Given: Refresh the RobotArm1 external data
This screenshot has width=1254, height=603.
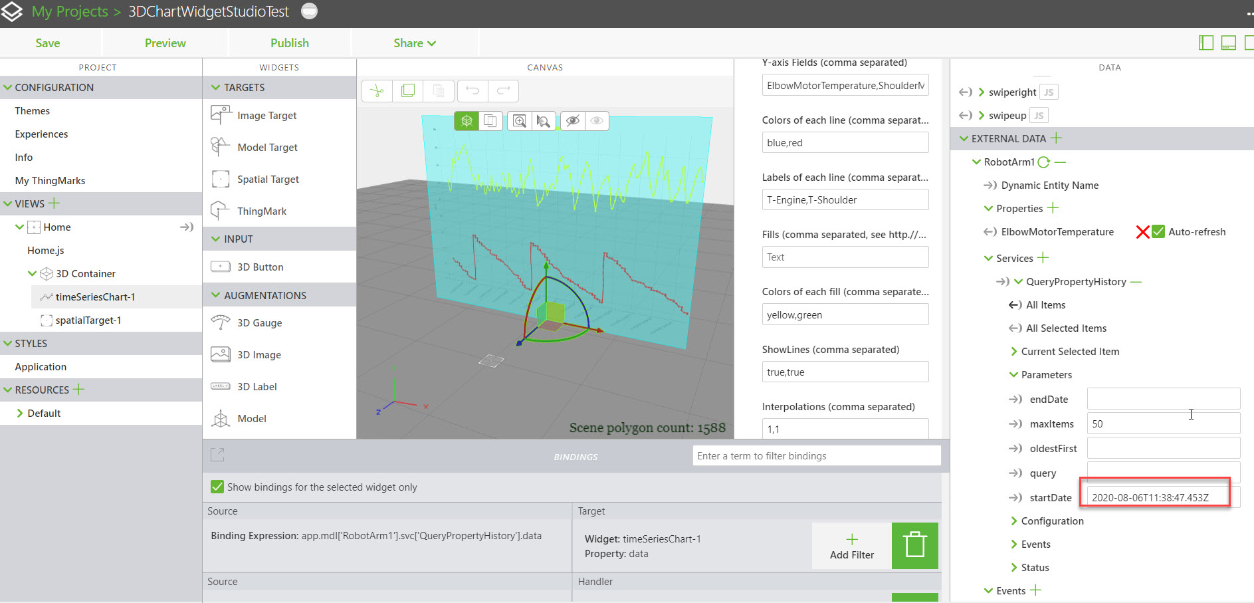Looking at the screenshot, I should click(x=1043, y=162).
